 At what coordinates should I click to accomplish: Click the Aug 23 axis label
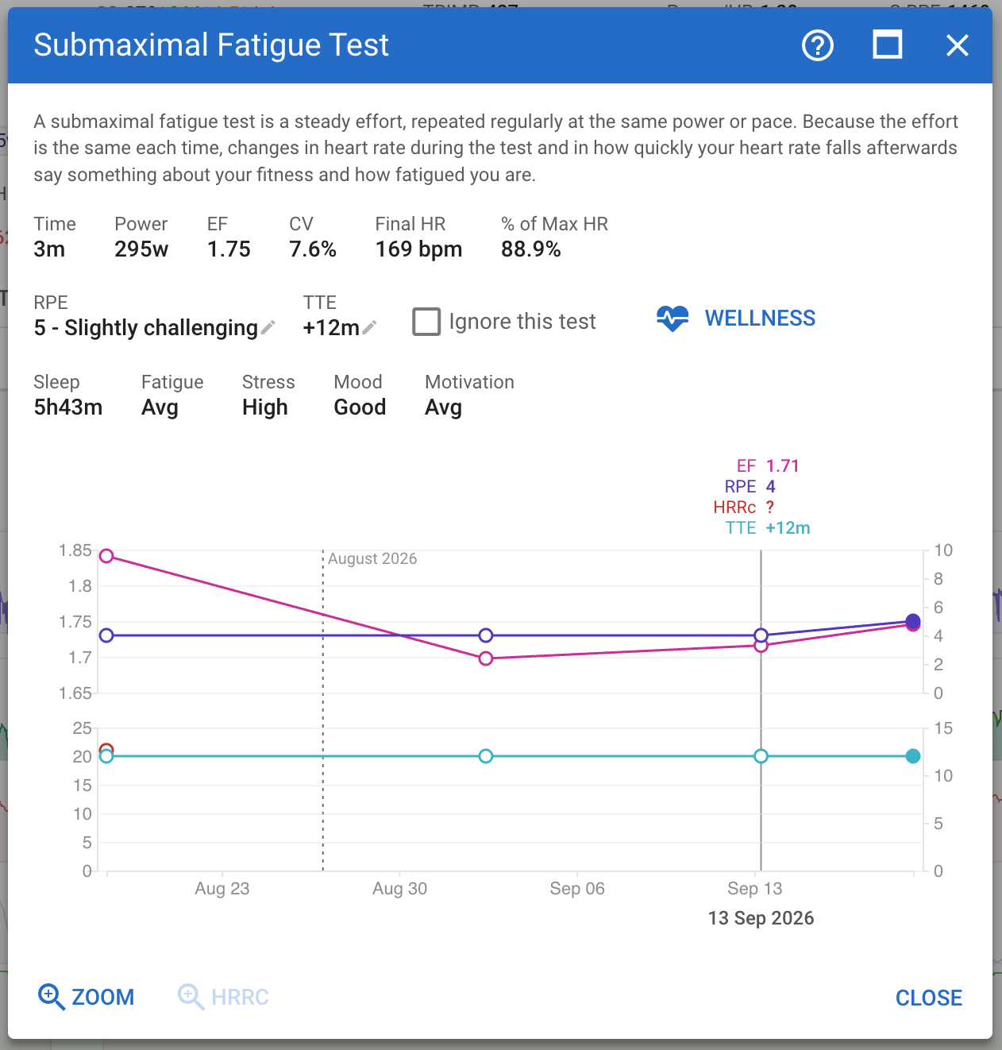click(222, 889)
